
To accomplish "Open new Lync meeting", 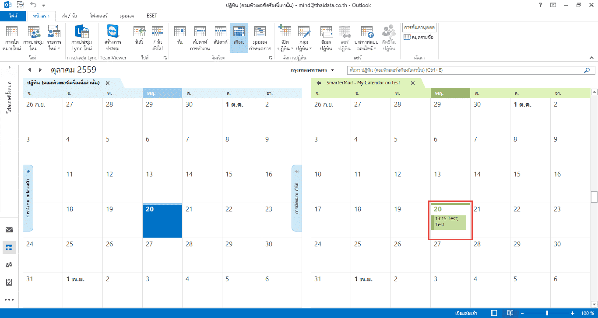I will pos(81,38).
